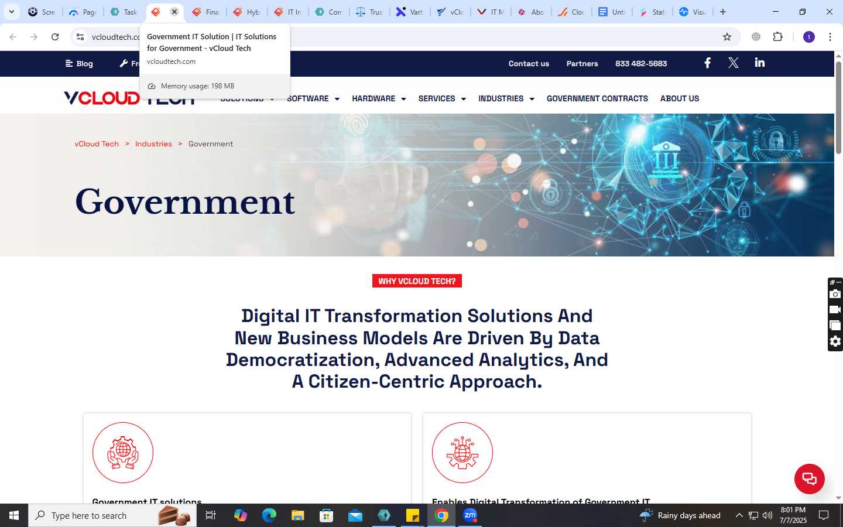Switch to the Visu browser tab
Image resolution: width=843 pixels, height=527 pixels.
pyautogui.click(x=693, y=12)
